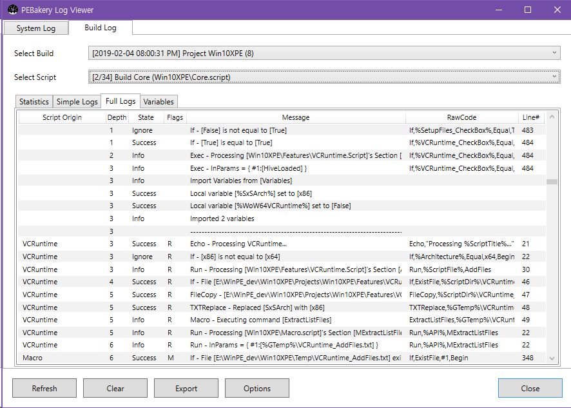This screenshot has width=571, height=408.
Task: Click the Refresh button
Action: 44,388
